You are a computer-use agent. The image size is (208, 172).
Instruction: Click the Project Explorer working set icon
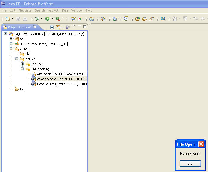point(68,27)
